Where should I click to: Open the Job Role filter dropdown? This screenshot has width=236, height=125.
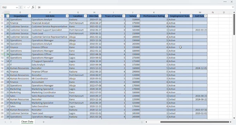coord(67,16)
